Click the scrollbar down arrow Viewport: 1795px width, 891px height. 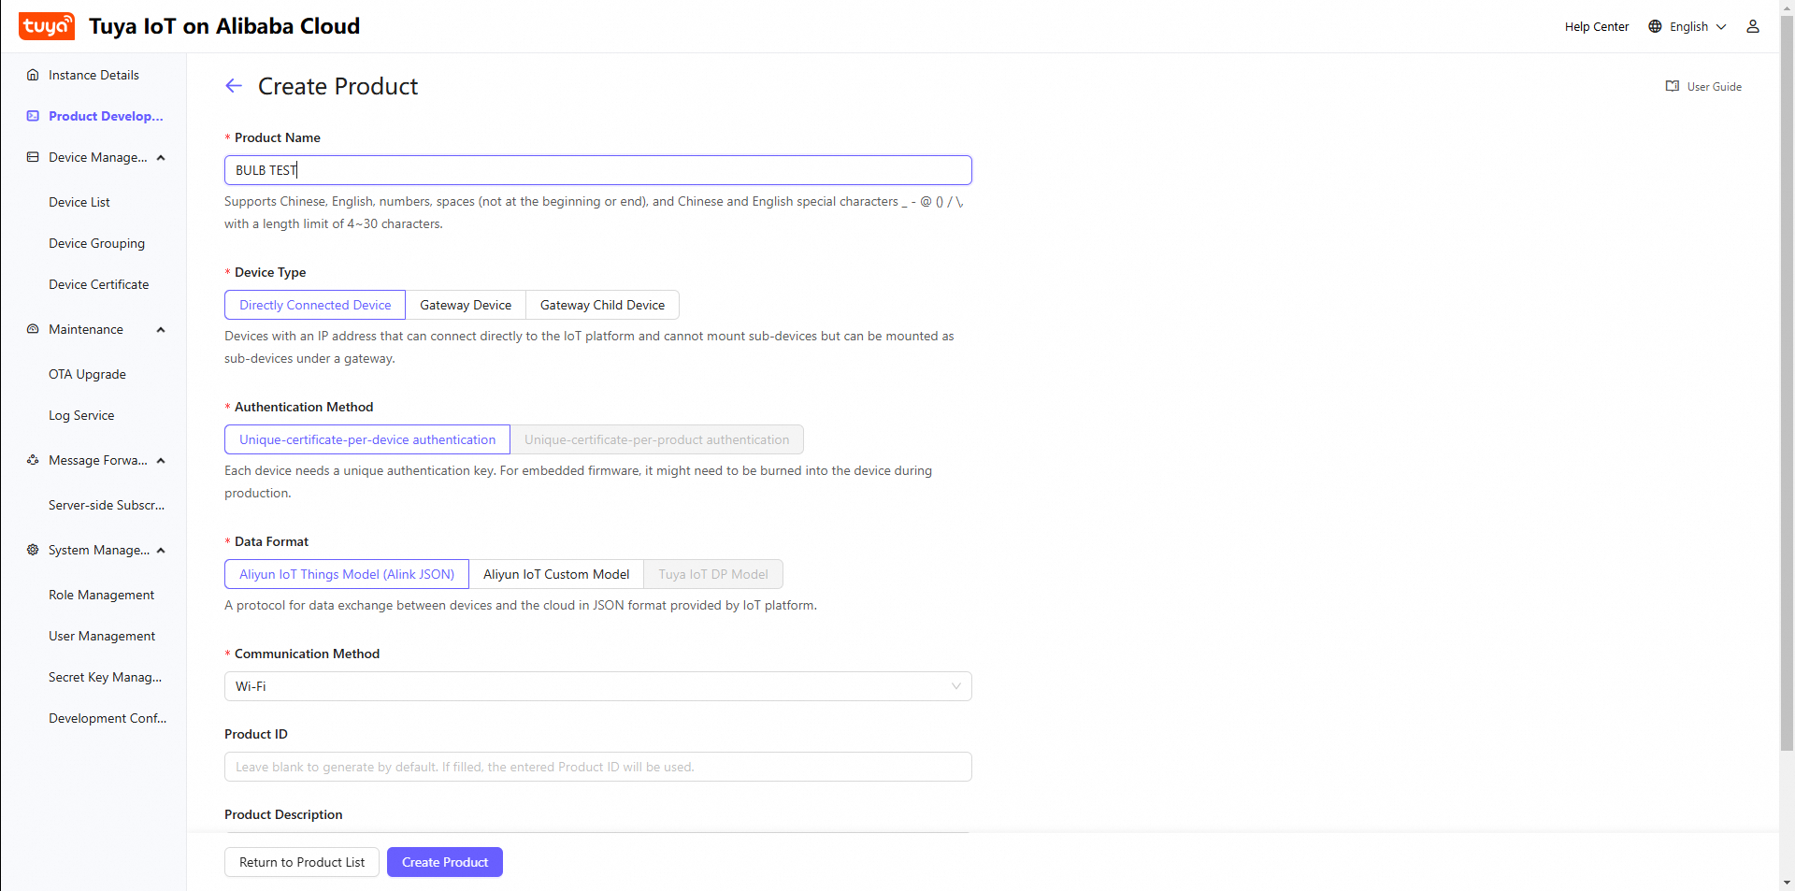coord(1788,883)
